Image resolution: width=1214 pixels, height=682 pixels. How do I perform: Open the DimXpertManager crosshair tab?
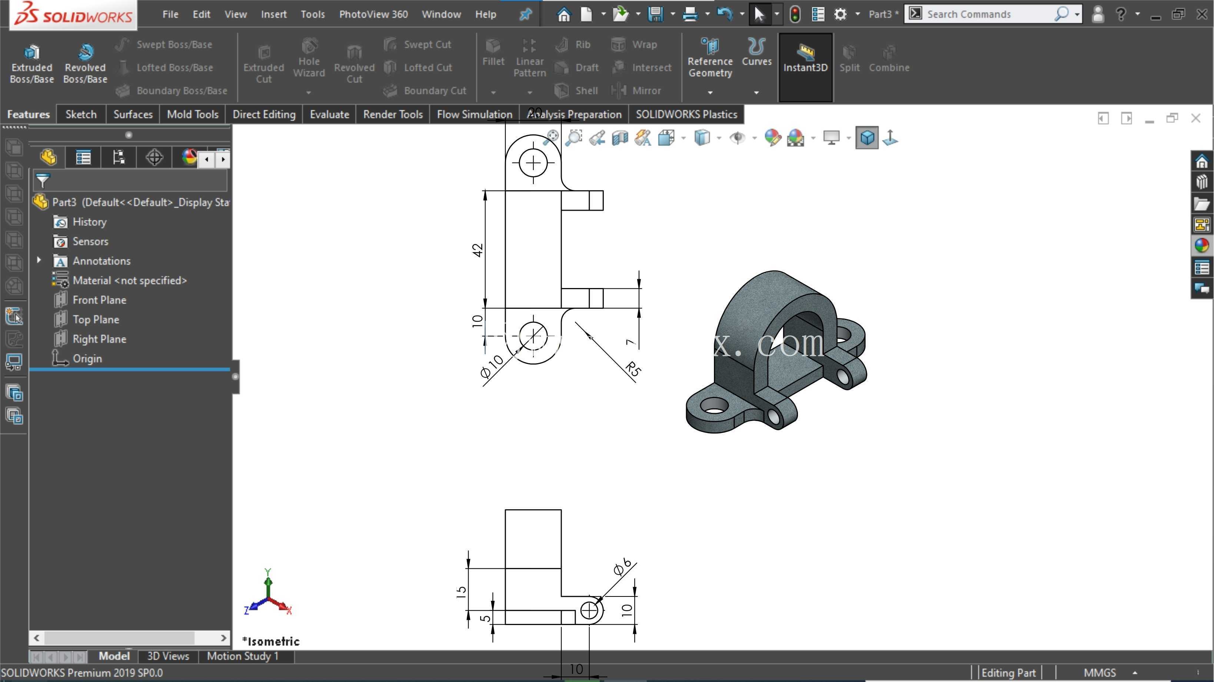point(154,157)
